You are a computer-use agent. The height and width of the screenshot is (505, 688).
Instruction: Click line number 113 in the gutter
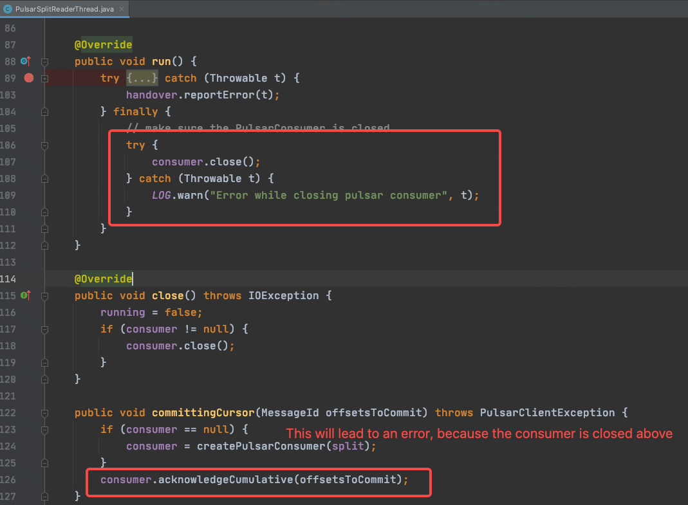[x=8, y=262]
